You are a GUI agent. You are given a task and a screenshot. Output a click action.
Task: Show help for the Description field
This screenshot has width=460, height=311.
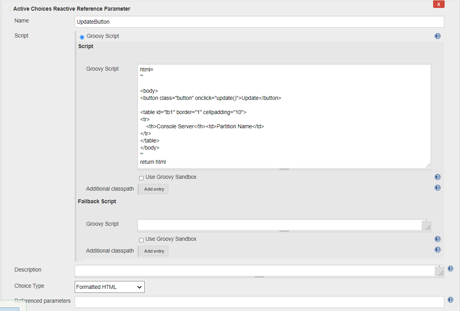[x=450, y=269]
